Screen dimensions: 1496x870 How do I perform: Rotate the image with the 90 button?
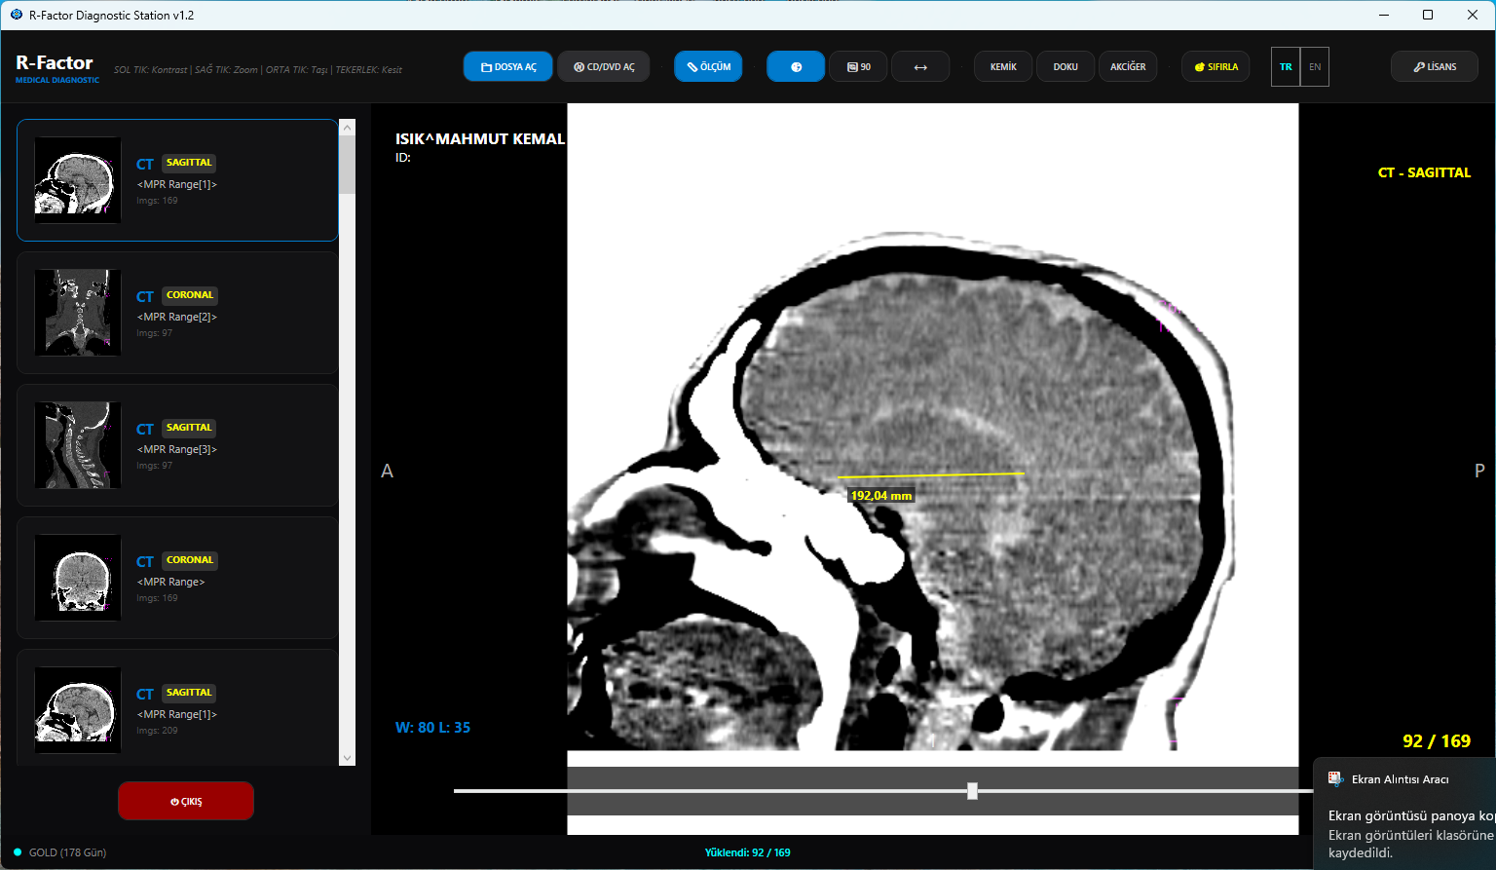858,67
